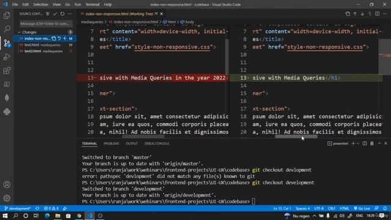391x220 pixels.
Task: Close the terminal panel
Action: (x=386, y=144)
